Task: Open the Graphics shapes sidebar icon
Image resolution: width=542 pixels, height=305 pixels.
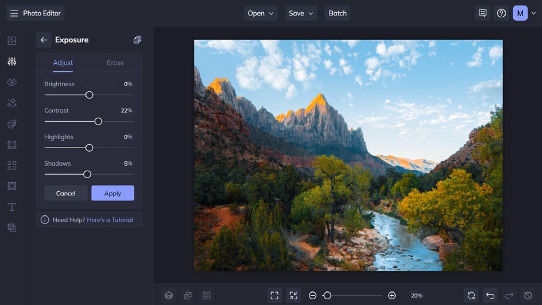Action: pos(11,165)
